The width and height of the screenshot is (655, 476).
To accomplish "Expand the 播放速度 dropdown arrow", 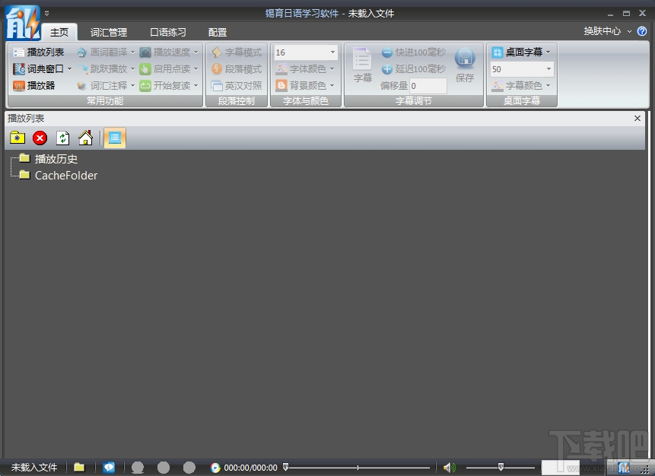I will click(x=196, y=52).
